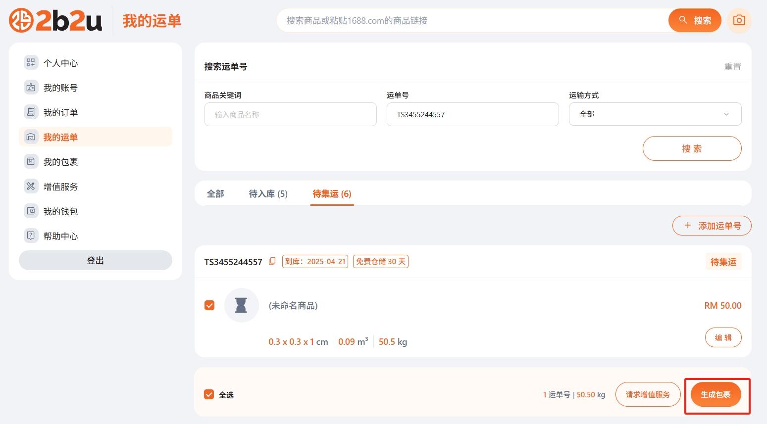The height and width of the screenshot is (424, 767).
Task: Focus the 商品关键词 input field
Action: tap(290, 114)
